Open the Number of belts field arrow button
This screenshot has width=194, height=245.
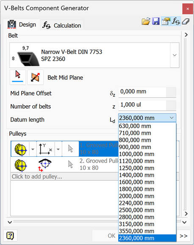click(x=171, y=105)
